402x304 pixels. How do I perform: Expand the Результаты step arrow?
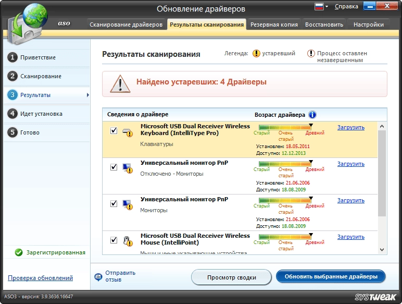[x=88, y=95]
